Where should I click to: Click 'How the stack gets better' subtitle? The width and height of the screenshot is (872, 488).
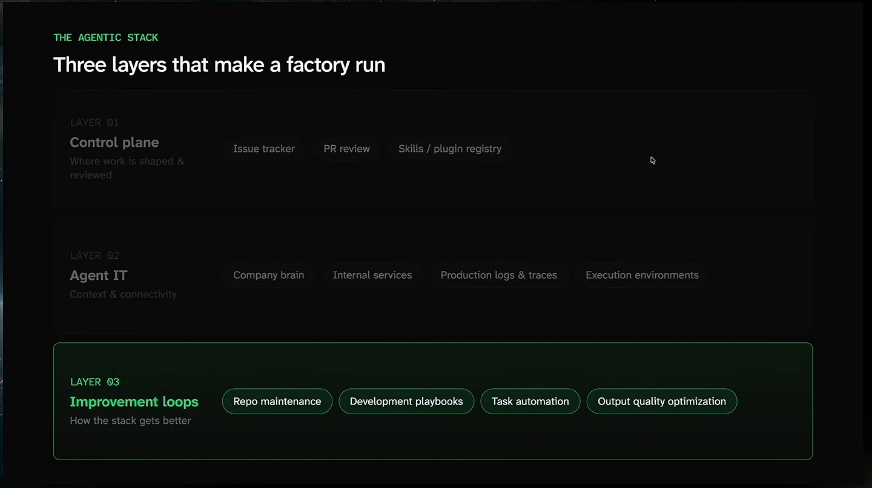(x=130, y=421)
